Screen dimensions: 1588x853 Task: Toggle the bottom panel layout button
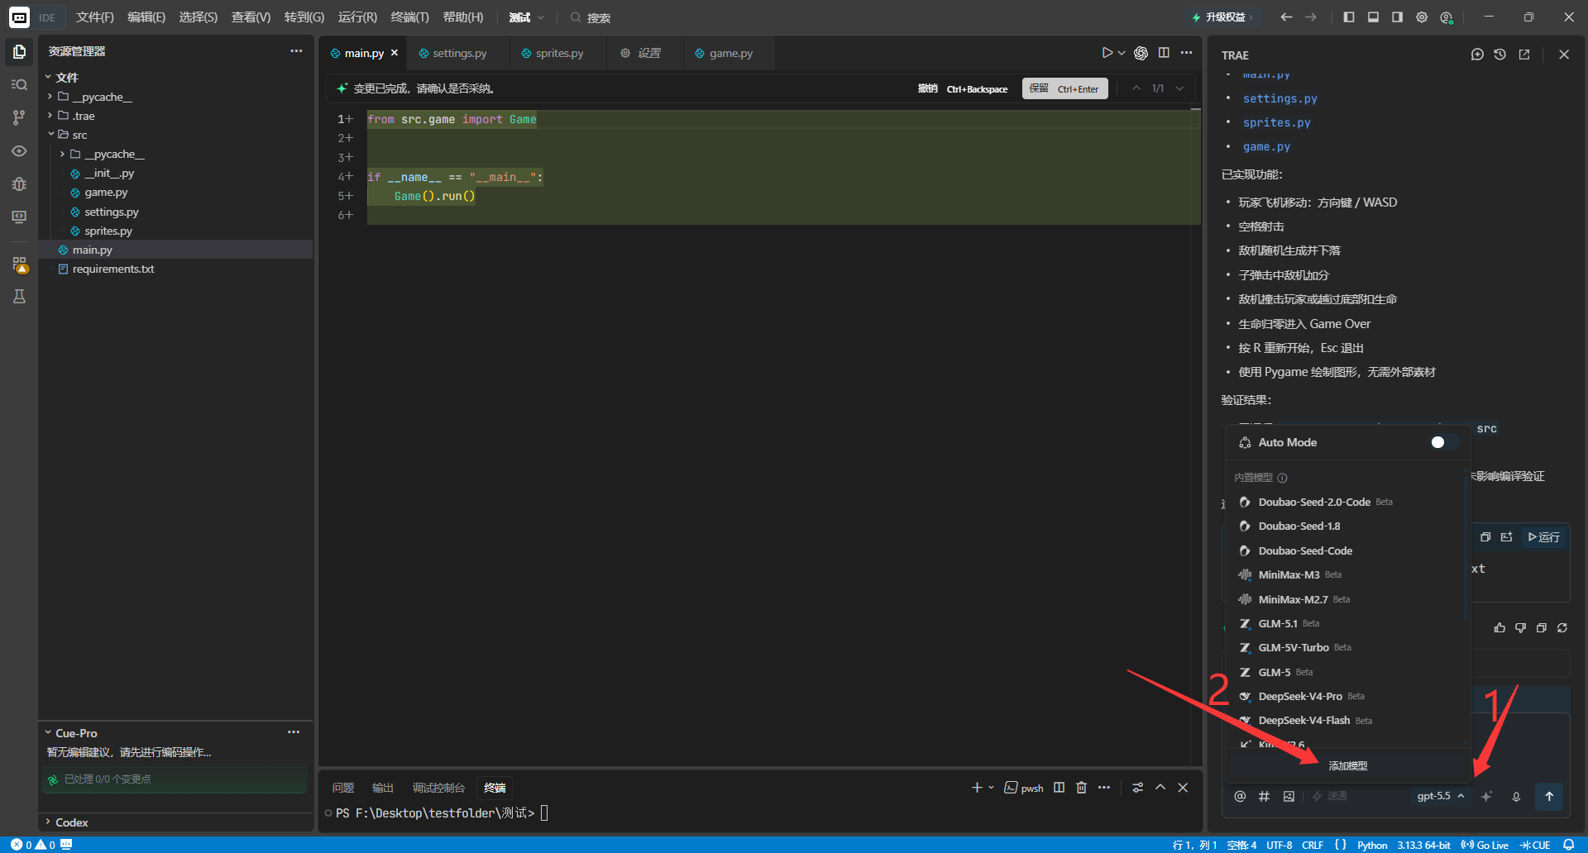tap(1373, 17)
